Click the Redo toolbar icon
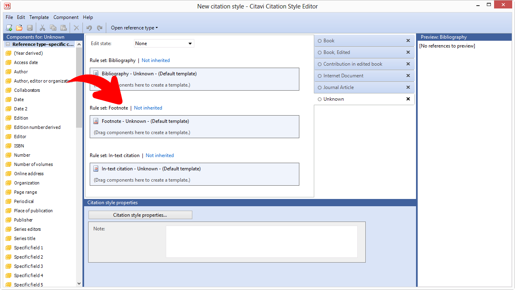The width and height of the screenshot is (515, 290). [x=99, y=28]
